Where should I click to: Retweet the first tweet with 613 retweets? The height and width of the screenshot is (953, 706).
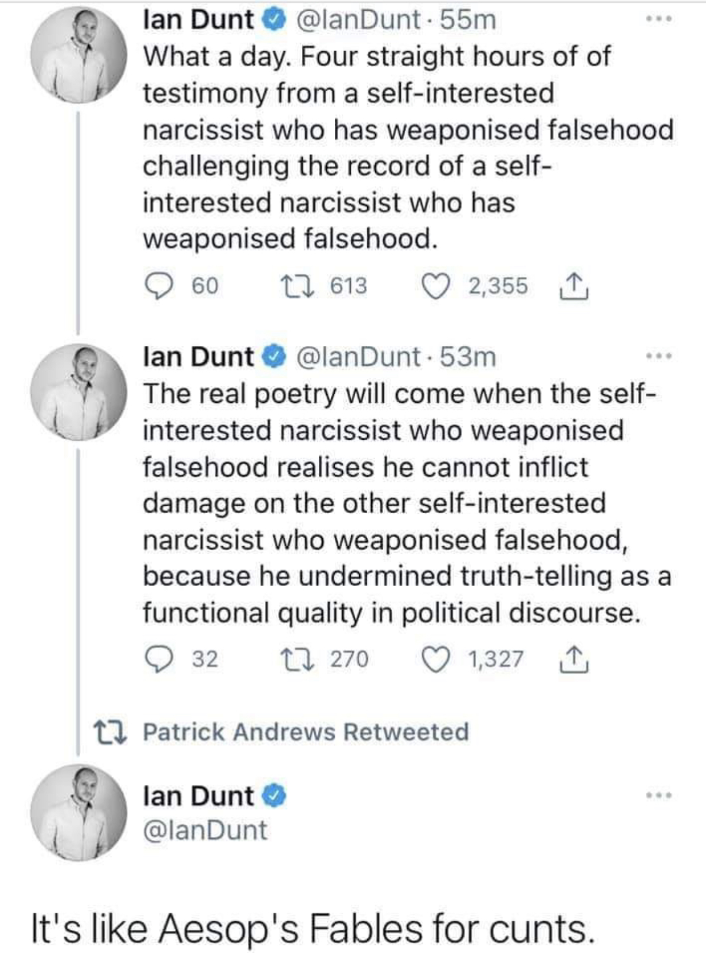click(297, 286)
